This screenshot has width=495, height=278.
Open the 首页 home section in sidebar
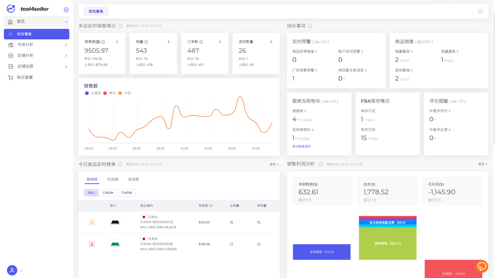tap(21, 22)
